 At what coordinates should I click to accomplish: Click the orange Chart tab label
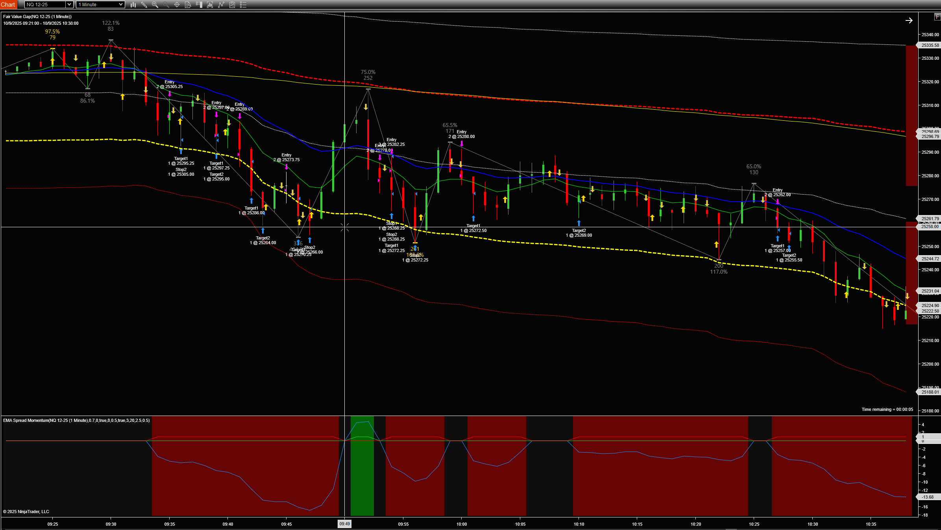click(8, 5)
